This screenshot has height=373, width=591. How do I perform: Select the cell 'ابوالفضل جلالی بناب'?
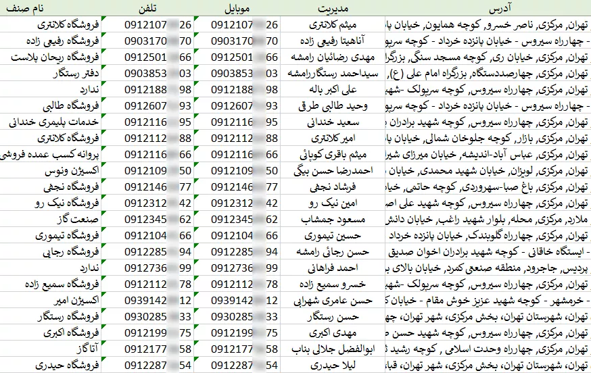point(333,349)
